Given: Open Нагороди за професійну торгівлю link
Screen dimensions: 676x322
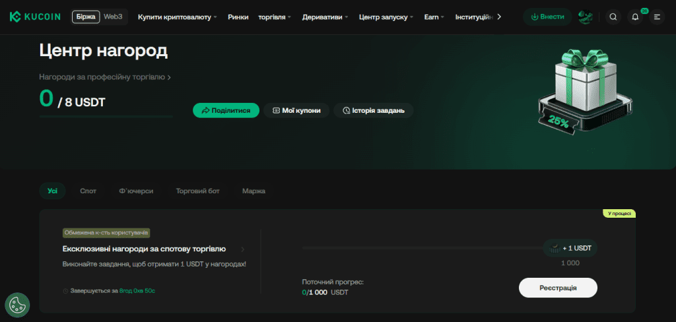Looking at the screenshot, I should 105,77.
